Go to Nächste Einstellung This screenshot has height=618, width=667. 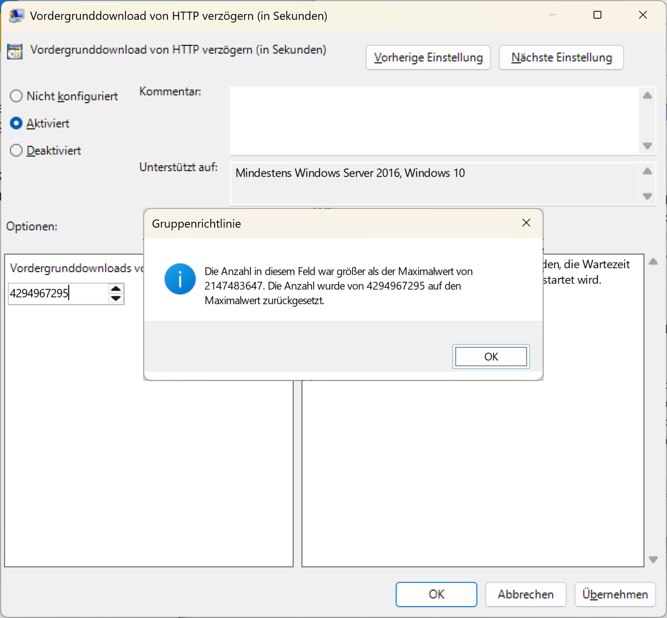click(561, 57)
